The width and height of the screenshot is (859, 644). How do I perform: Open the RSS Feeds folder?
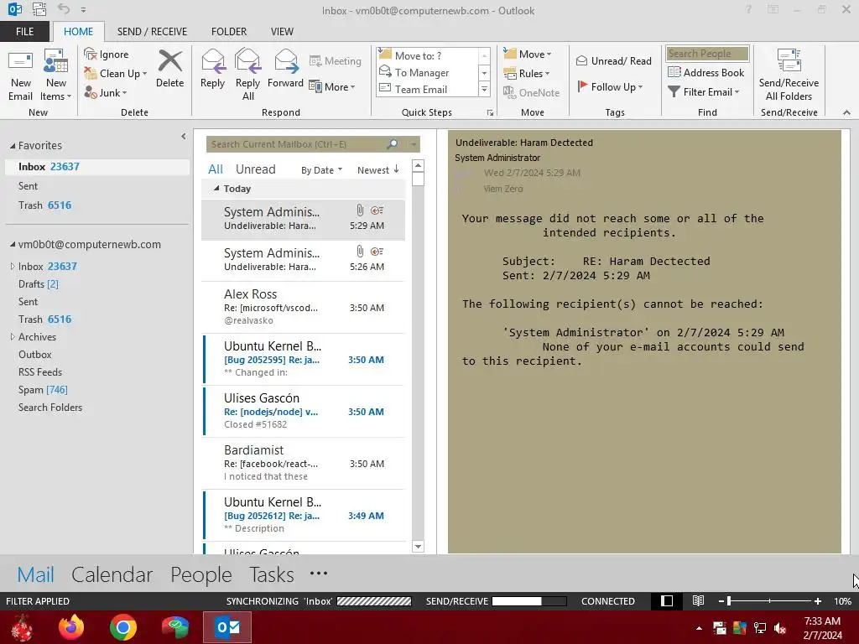(x=40, y=371)
